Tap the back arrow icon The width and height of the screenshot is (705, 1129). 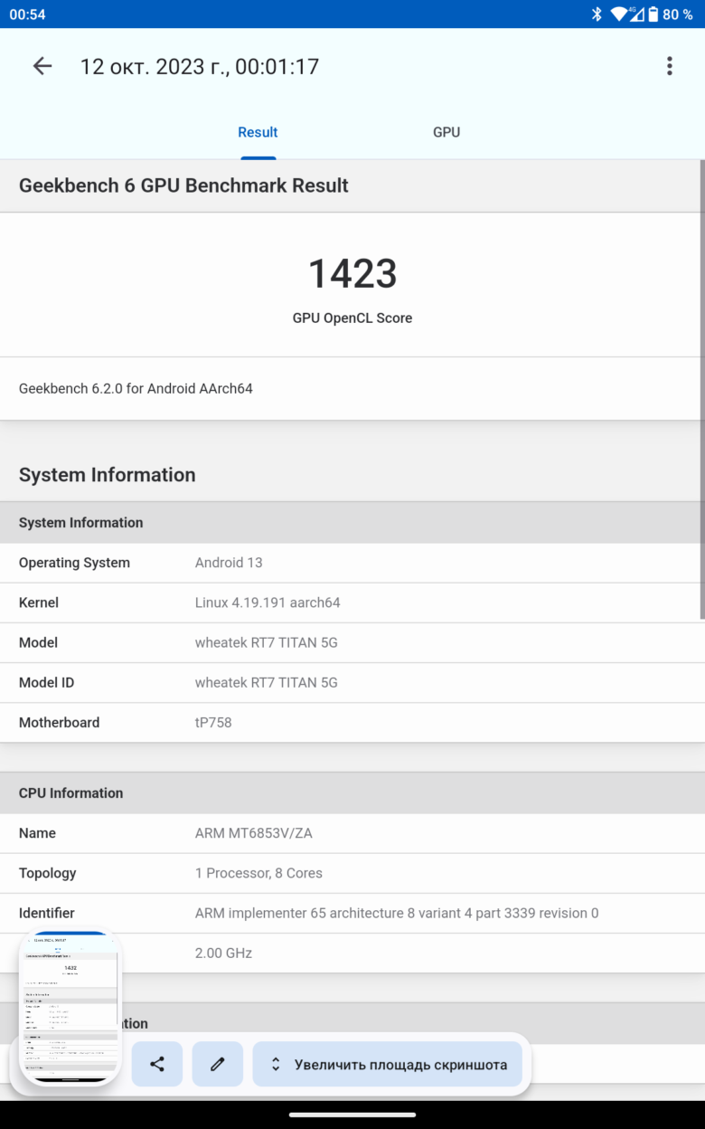tap(42, 66)
